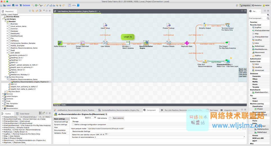Click the Exchange shopping cart icon
The width and height of the screenshot is (271, 146).
[x=21, y=5]
